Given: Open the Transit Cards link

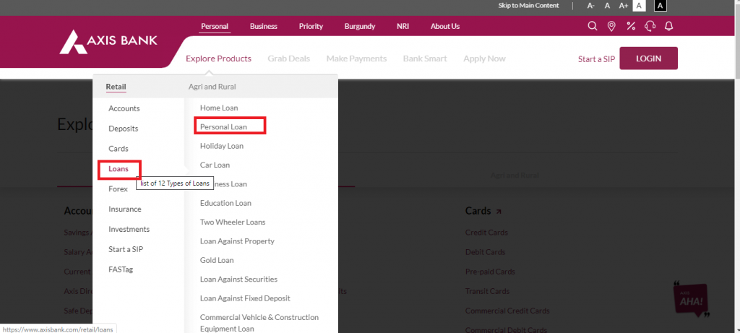Looking at the screenshot, I should tap(488, 292).
